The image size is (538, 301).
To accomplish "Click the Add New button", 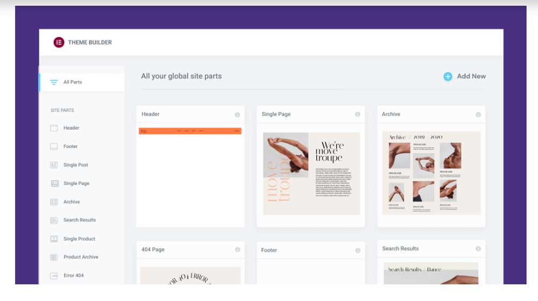I will [x=471, y=76].
